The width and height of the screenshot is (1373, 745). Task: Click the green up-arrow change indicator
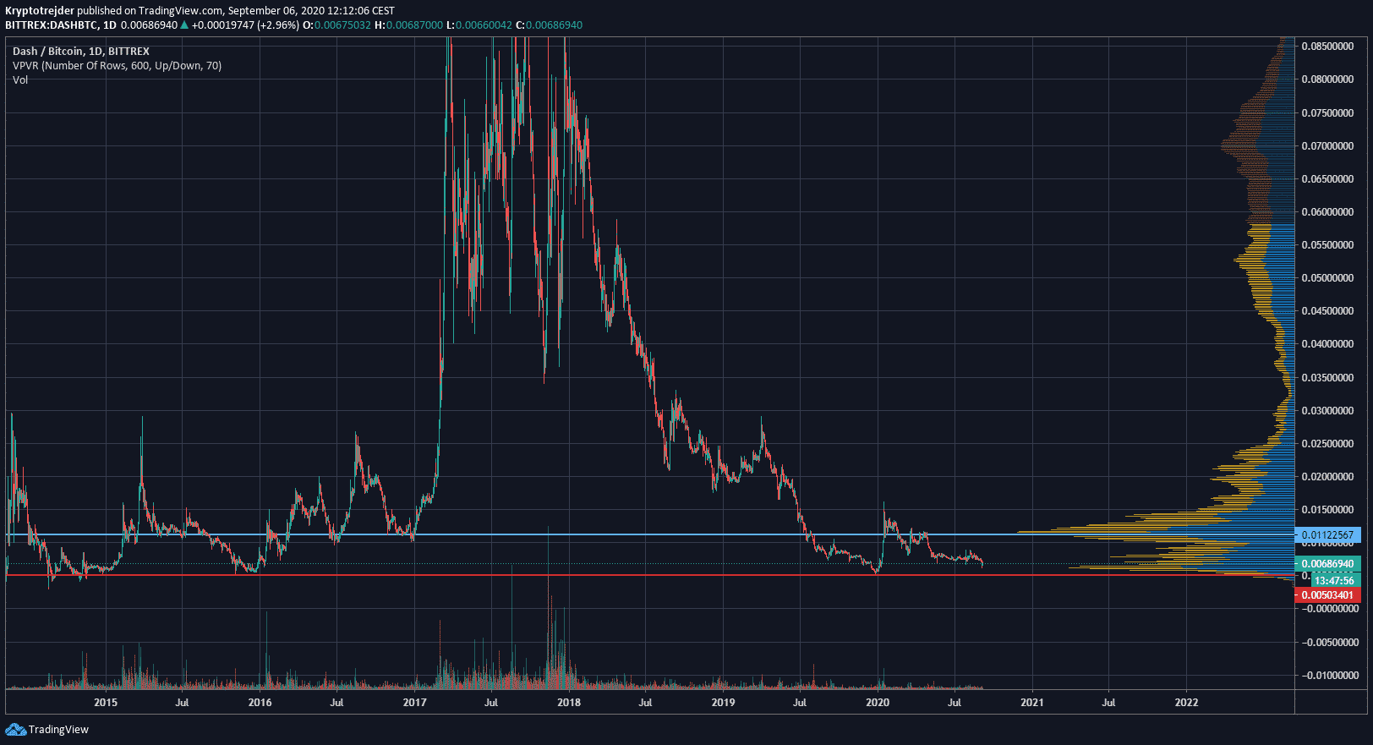(x=184, y=25)
